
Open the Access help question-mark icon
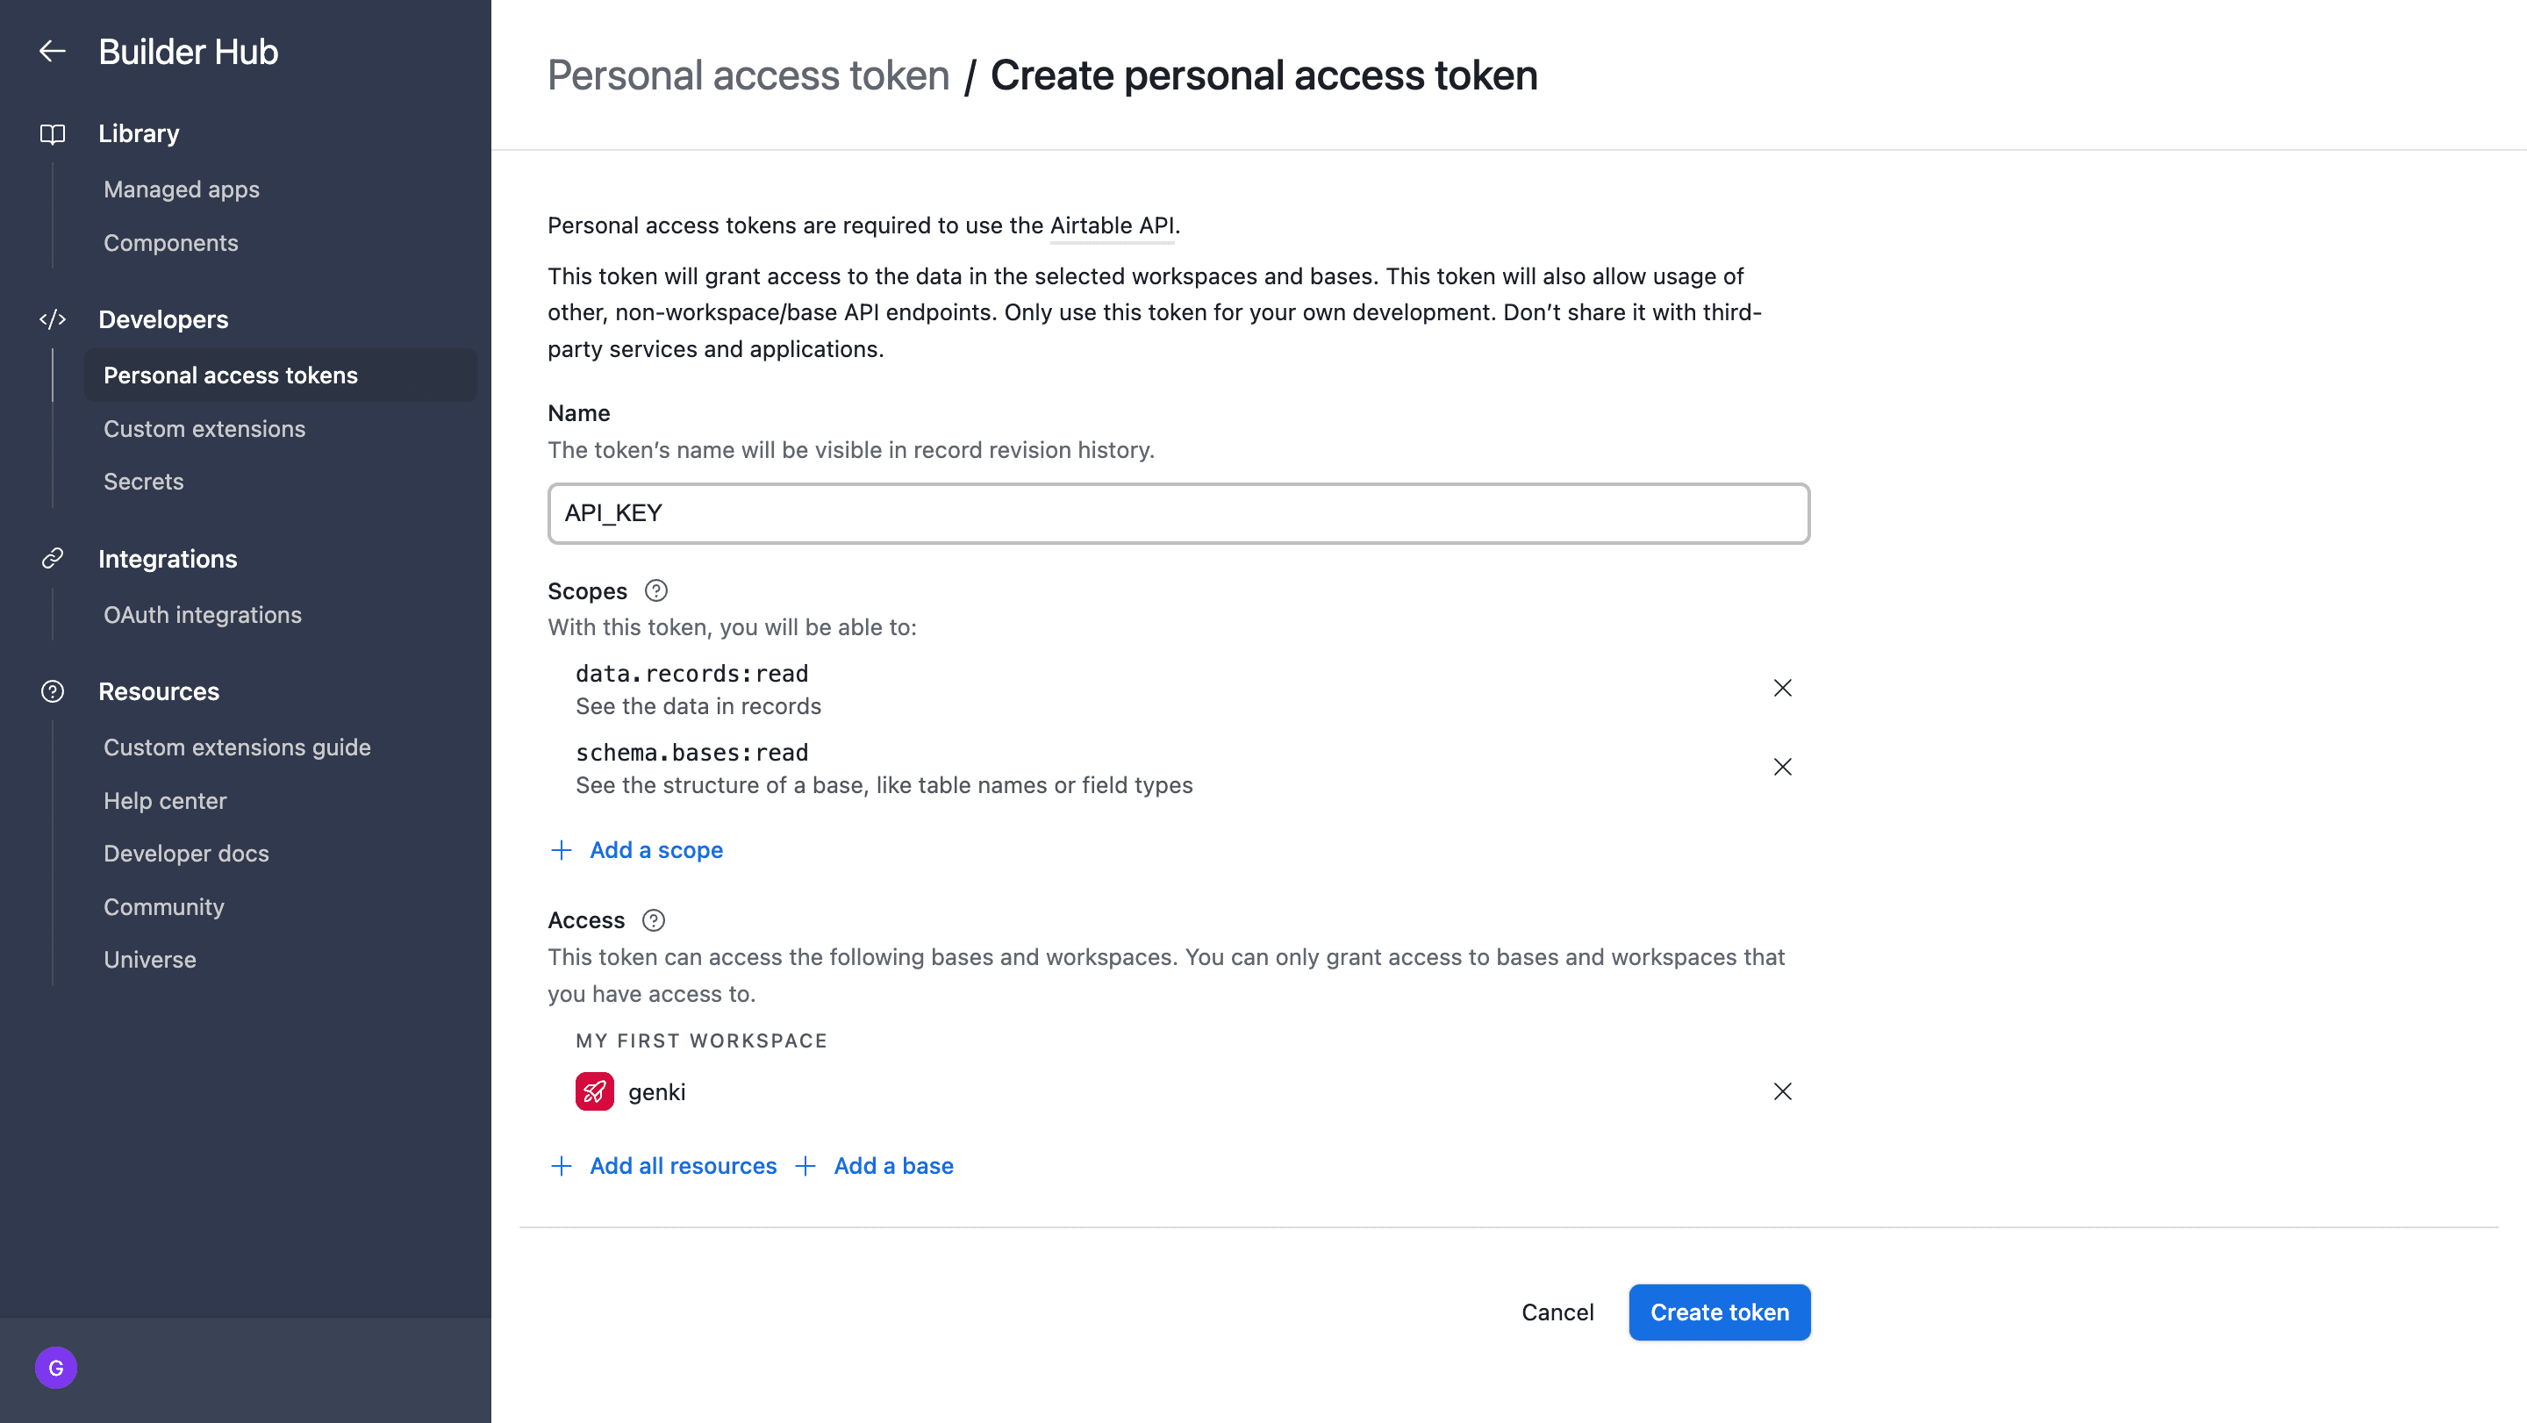[x=654, y=920]
